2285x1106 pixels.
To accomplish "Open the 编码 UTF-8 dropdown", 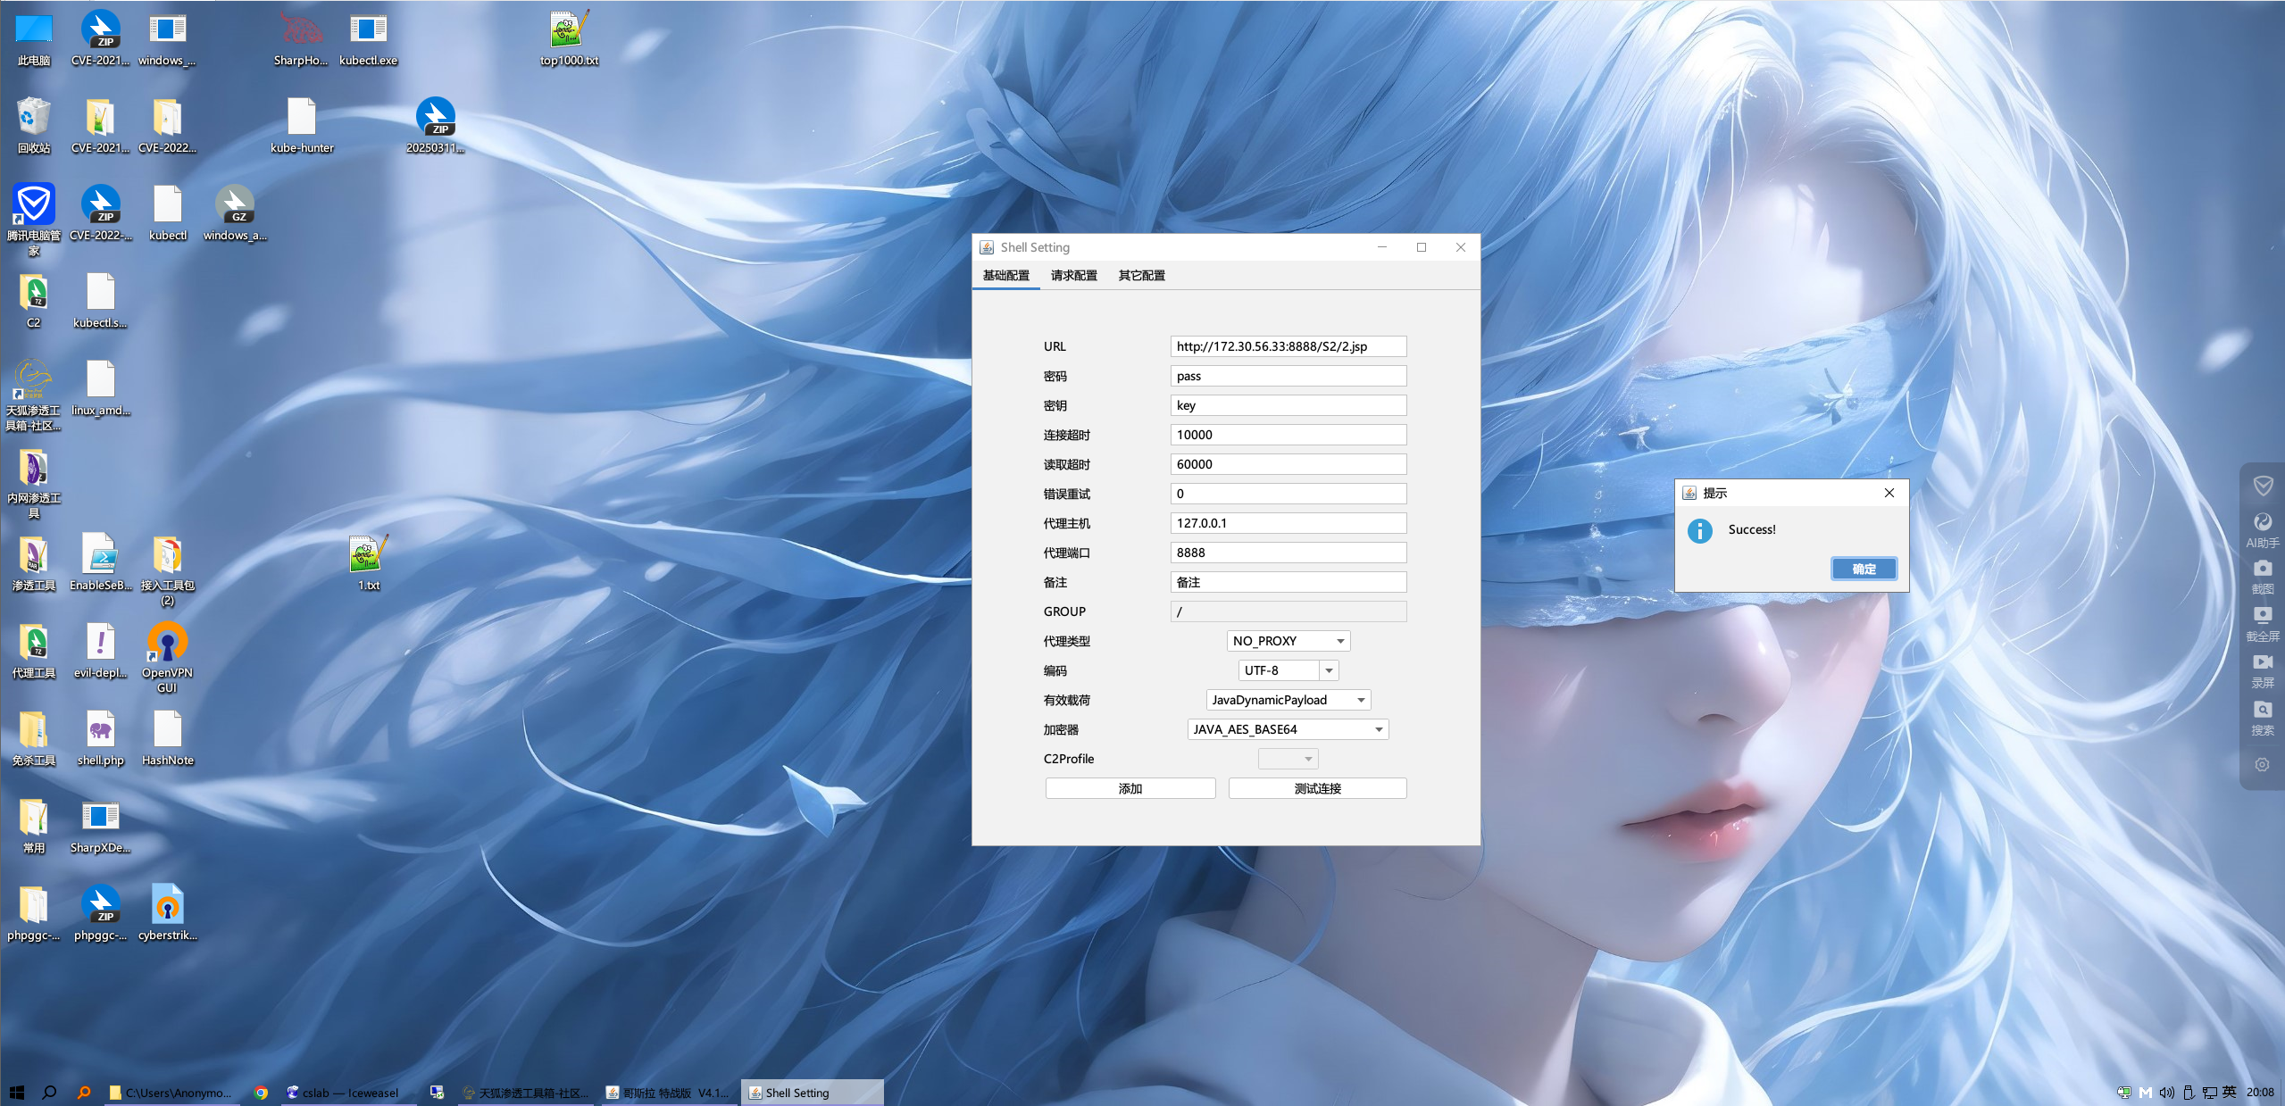I will click(x=1329, y=670).
